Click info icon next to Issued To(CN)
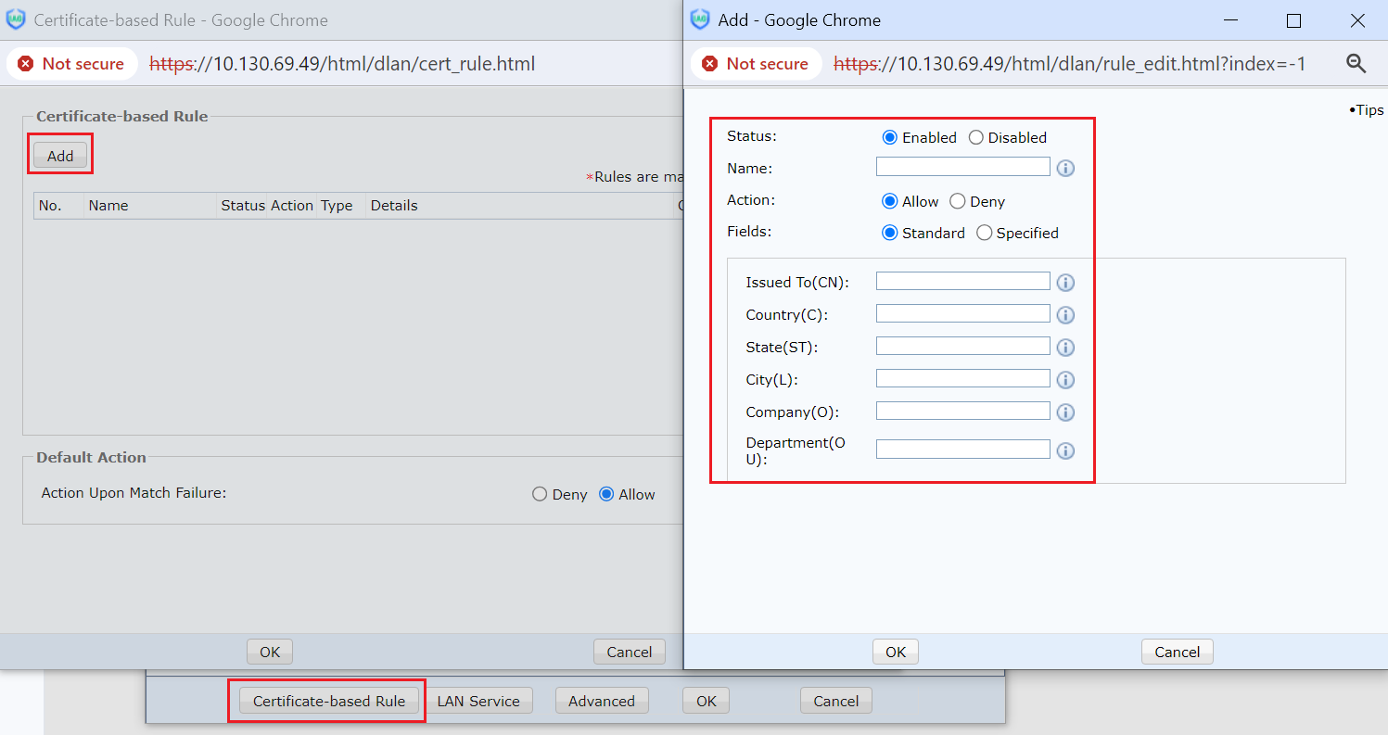The height and width of the screenshot is (735, 1388). pyautogui.click(x=1065, y=283)
